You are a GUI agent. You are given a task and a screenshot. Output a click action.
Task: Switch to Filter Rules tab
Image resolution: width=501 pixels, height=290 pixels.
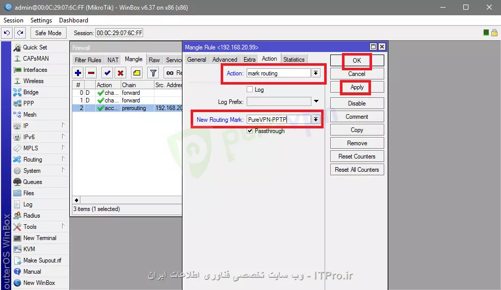[88, 60]
